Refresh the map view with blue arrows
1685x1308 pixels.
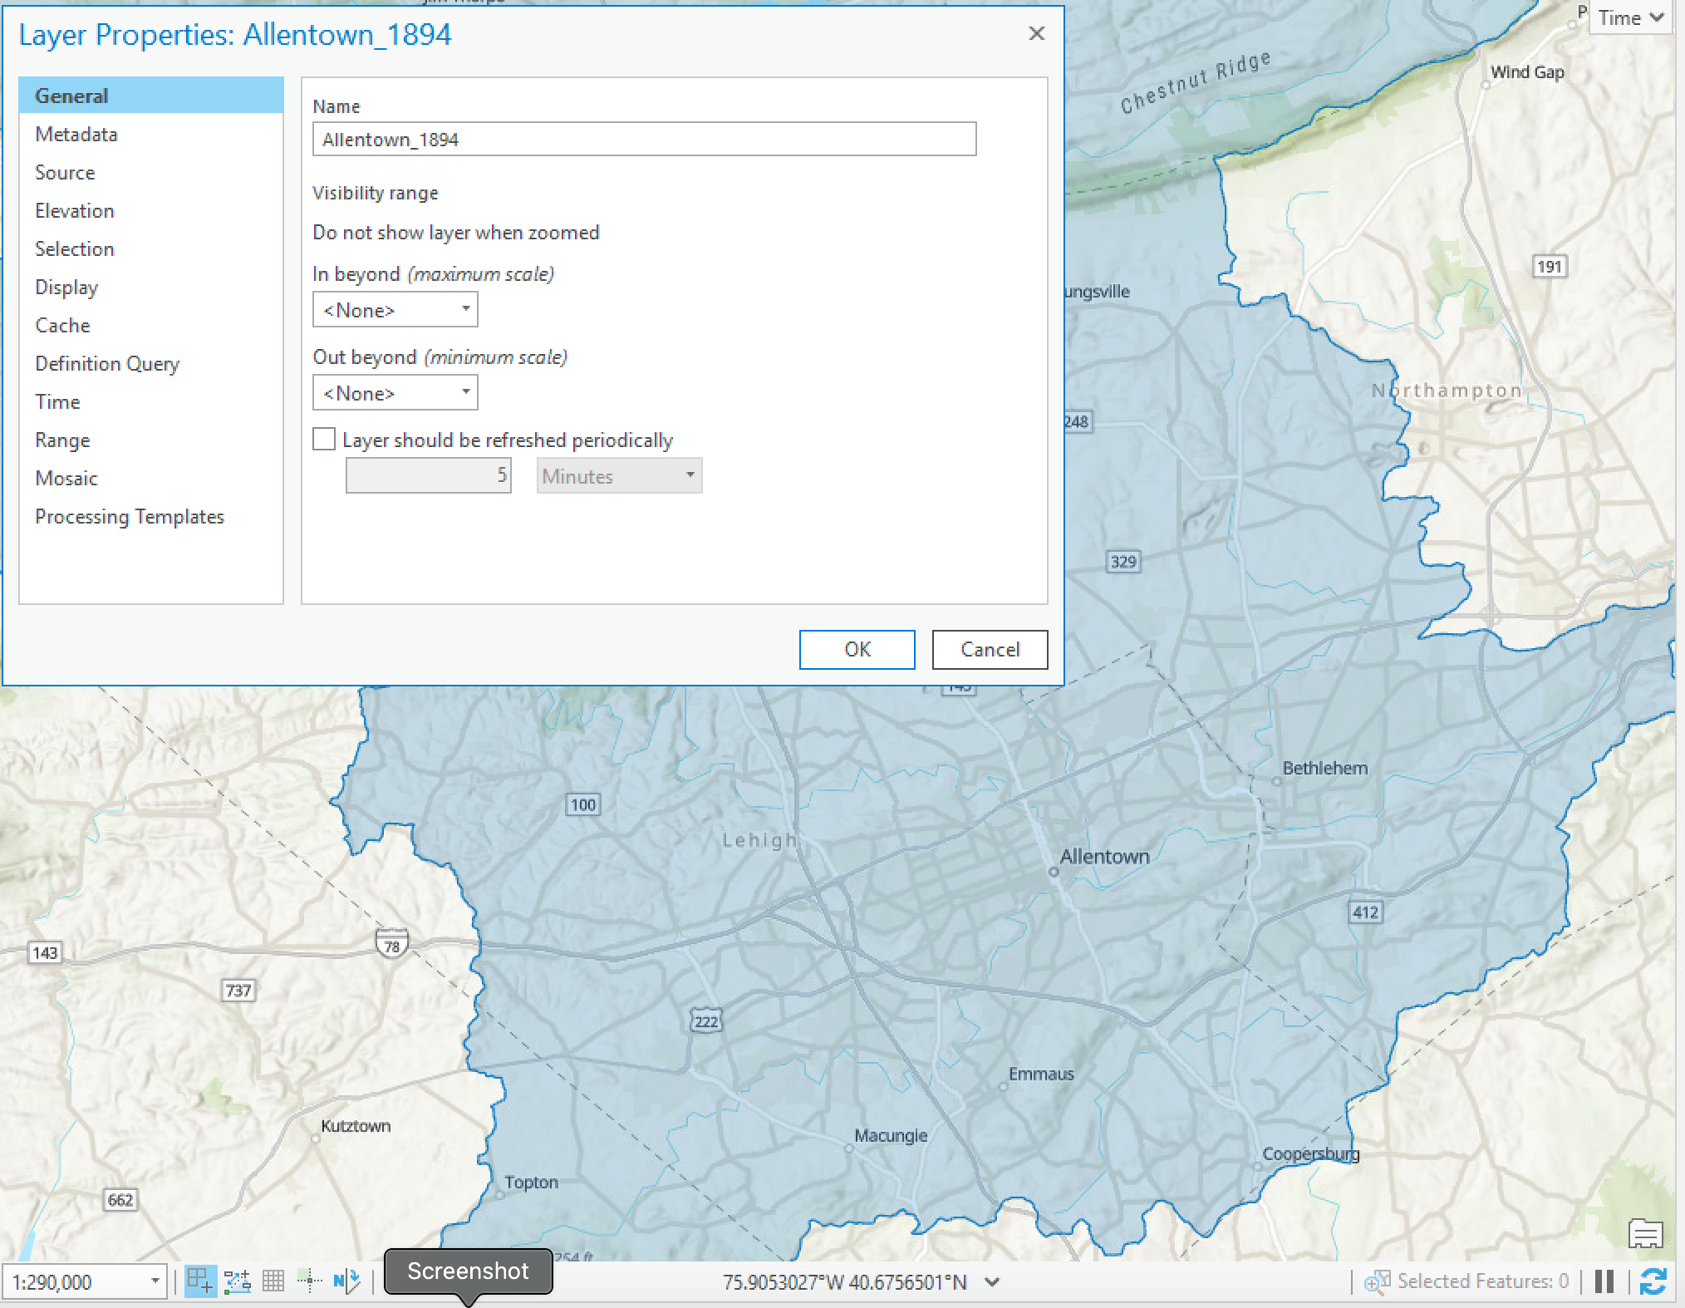point(1653,1281)
